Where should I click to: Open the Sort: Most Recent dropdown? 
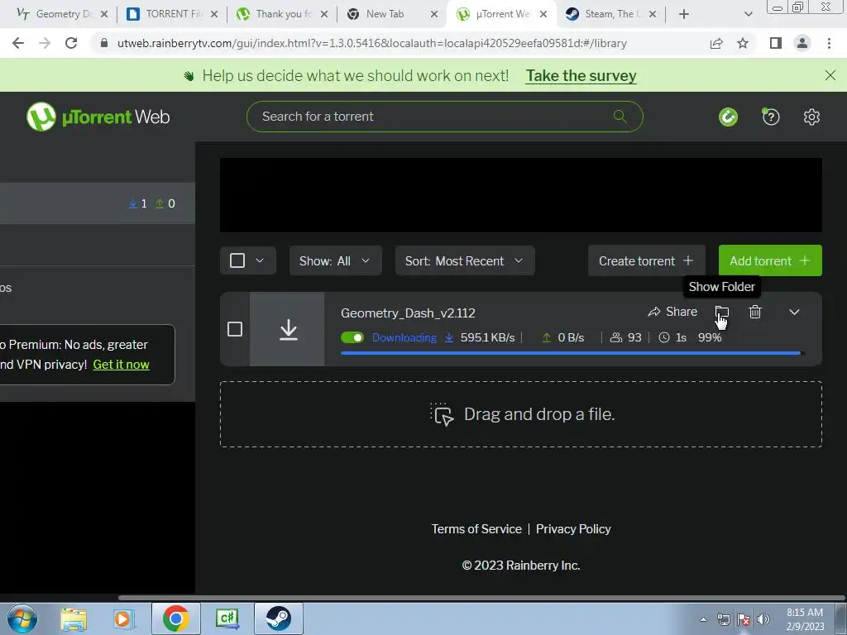pos(465,260)
